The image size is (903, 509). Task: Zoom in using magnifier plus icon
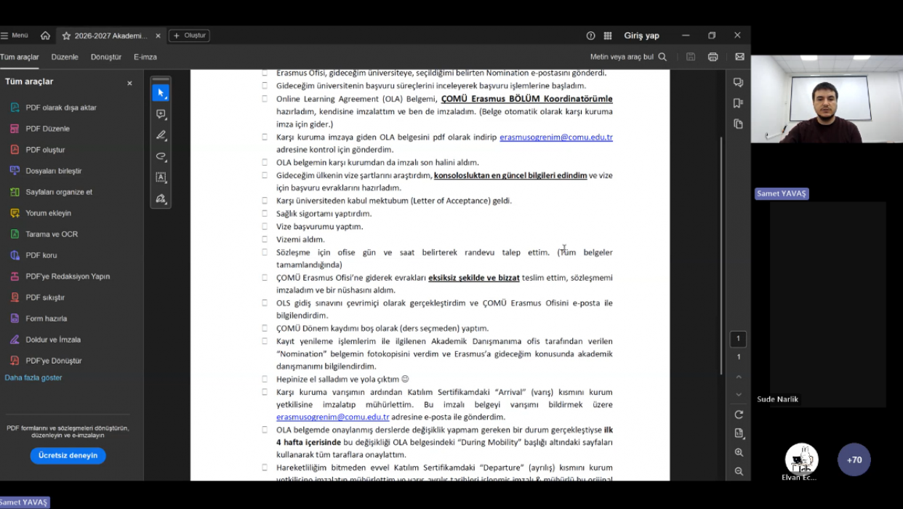[739, 452]
